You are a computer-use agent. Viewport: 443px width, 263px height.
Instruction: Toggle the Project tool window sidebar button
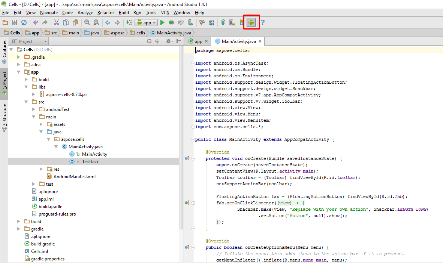[x=4, y=80]
